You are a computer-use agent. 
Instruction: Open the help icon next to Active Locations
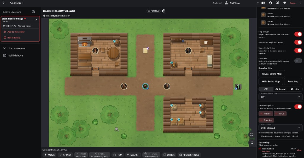point(33,12)
